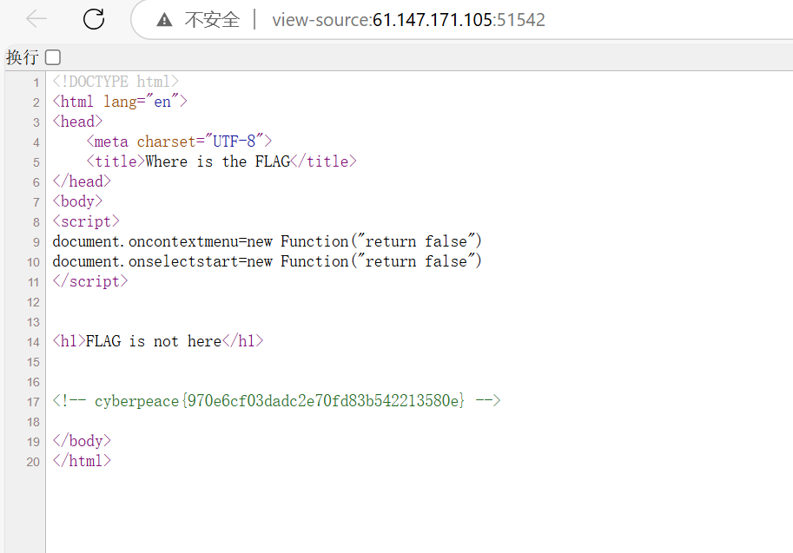Click the browser back arrow

(36, 19)
